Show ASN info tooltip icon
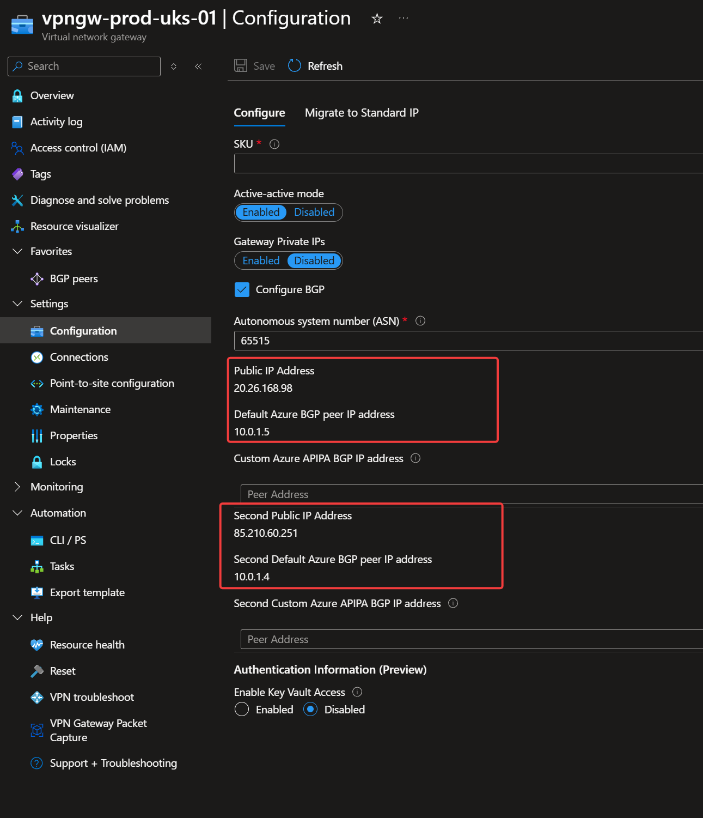The width and height of the screenshot is (703, 818). [420, 321]
